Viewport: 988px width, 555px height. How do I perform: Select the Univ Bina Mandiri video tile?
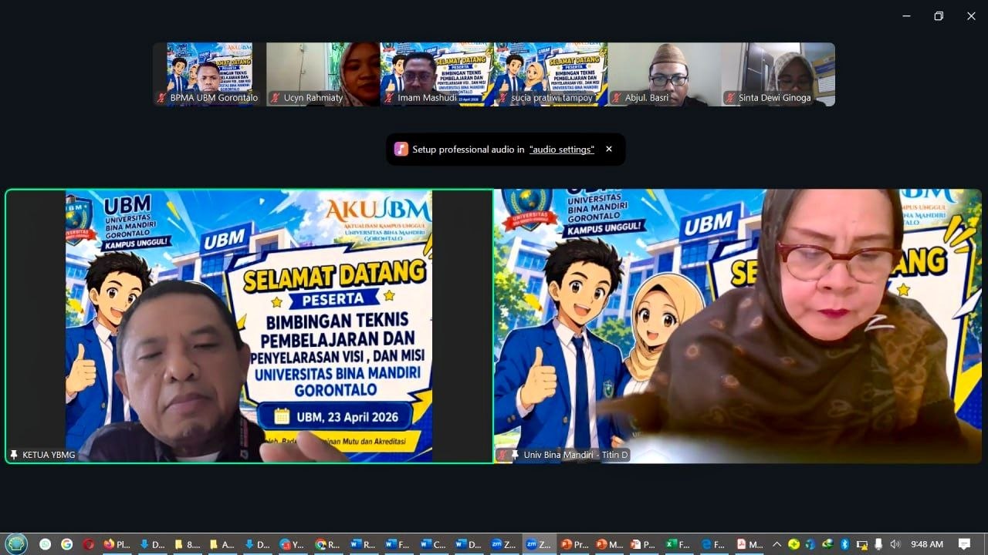point(738,326)
